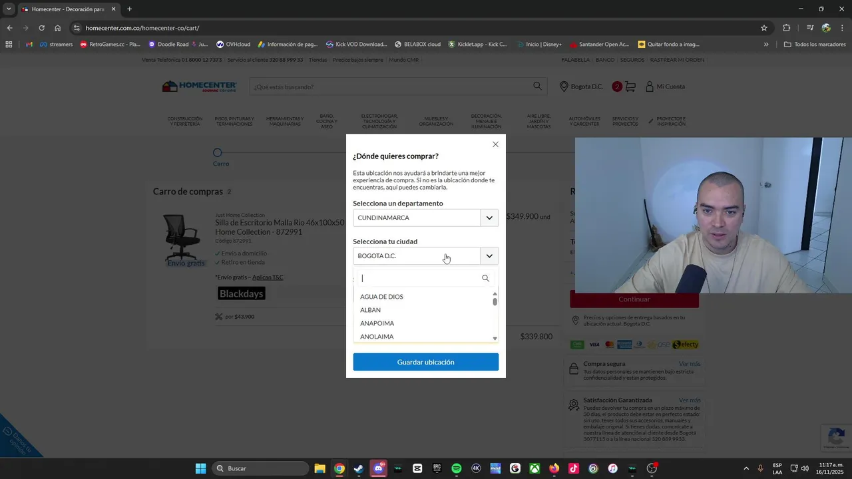Open the BANCO top link
The width and height of the screenshot is (852, 479).
(x=605, y=60)
